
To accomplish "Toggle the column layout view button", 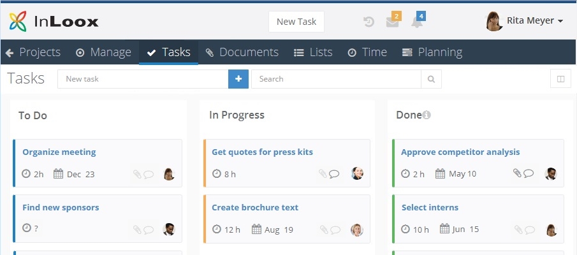I will [561, 79].
